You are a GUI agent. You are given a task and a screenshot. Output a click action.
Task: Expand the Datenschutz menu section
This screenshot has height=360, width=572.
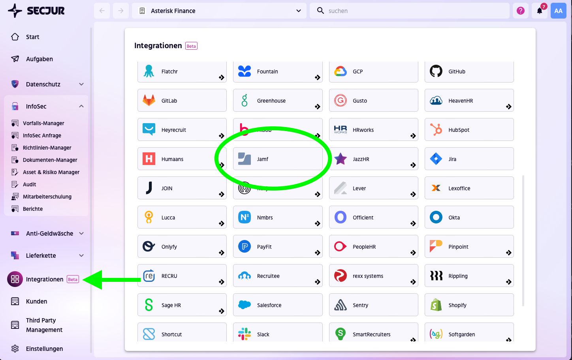click(81, 84)
